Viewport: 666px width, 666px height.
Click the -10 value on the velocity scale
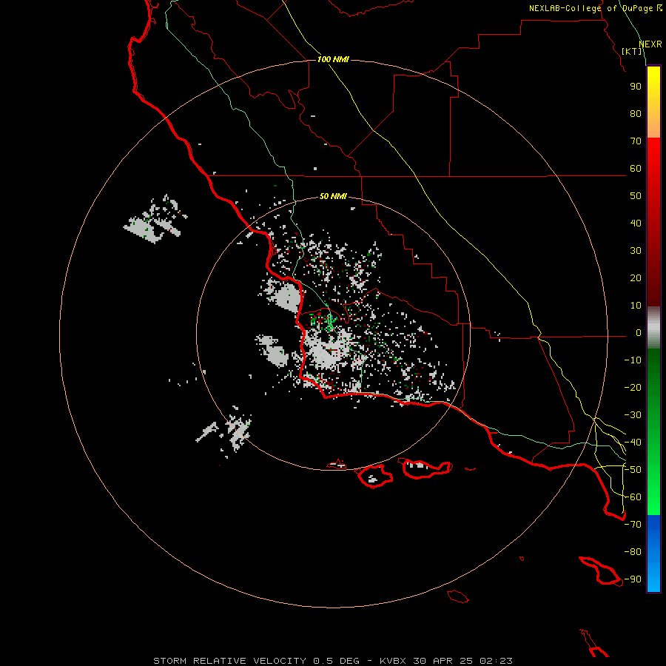tap(633, 360)
